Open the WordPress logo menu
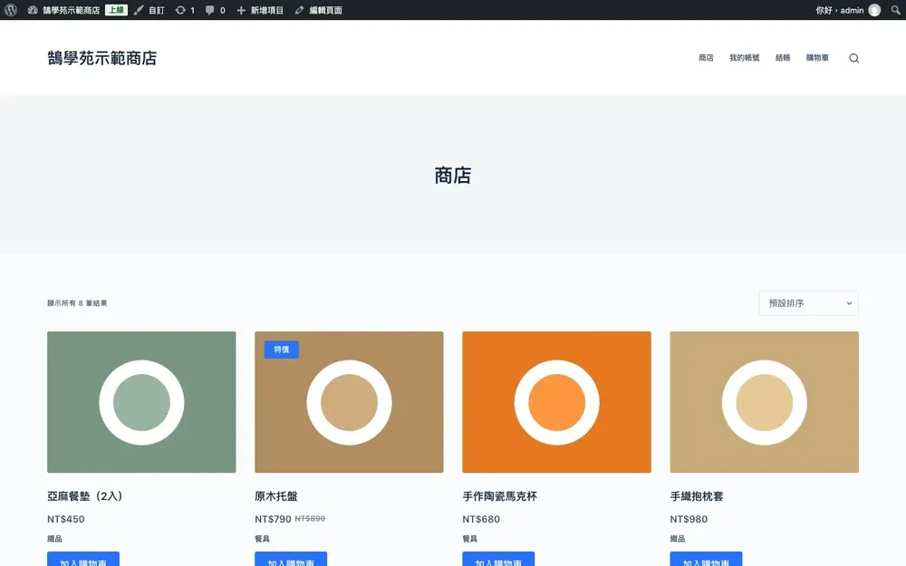Image resolution: width=906 pixels, height=566 pixels. 10,10
